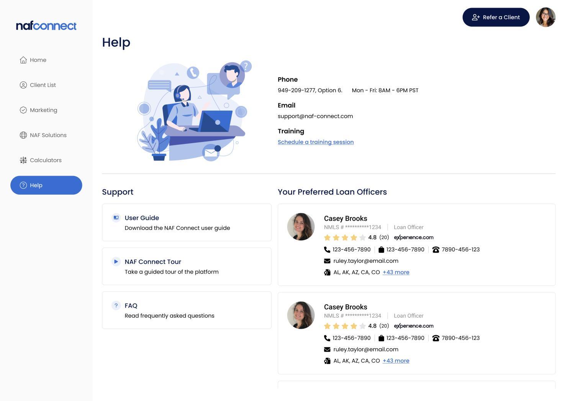The image size is (565, 401).
Task: Click the FAQ question mark icon
Action: click(x=116, y=305)
